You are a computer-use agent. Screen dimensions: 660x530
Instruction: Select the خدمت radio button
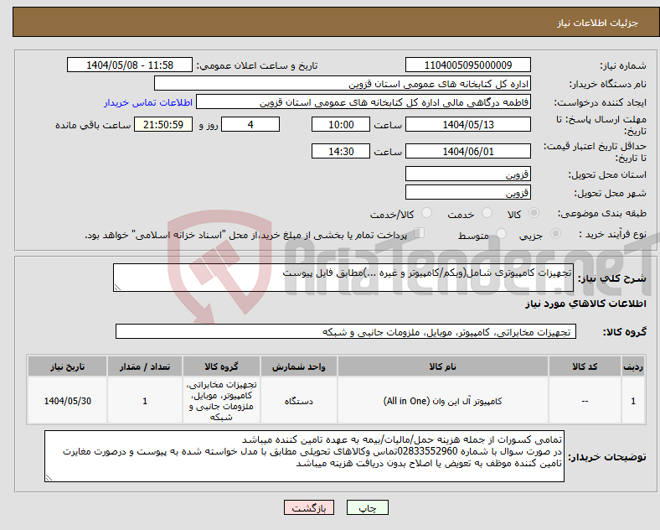[487, 213]
